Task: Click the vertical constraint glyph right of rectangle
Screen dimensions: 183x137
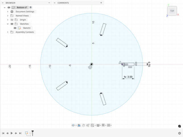Action: pos(136,64)
